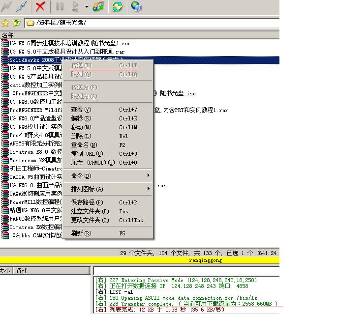The image size is (337, 314).
Task: Click the remote path field /资料区/随书光盘/
Action: coord(152,23)
